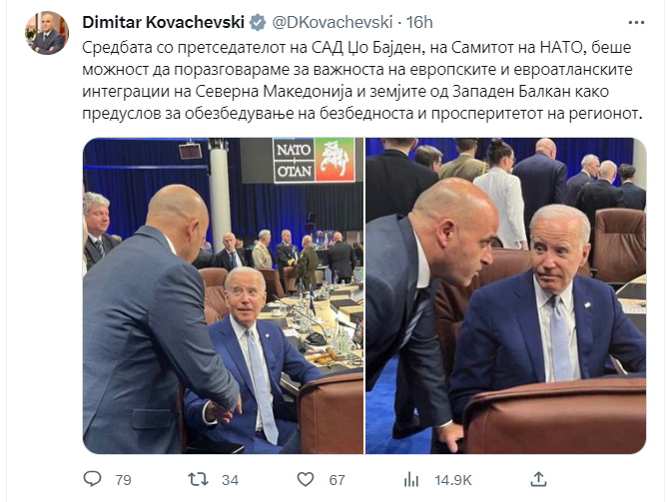Click the 79 replies count

[123, 480]
